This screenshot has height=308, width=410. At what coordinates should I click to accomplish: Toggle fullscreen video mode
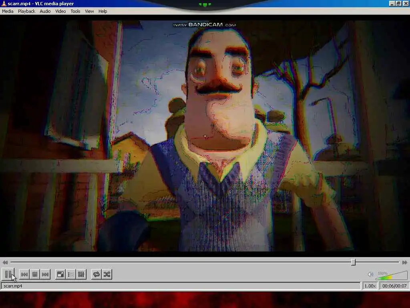tap(60, 274)
